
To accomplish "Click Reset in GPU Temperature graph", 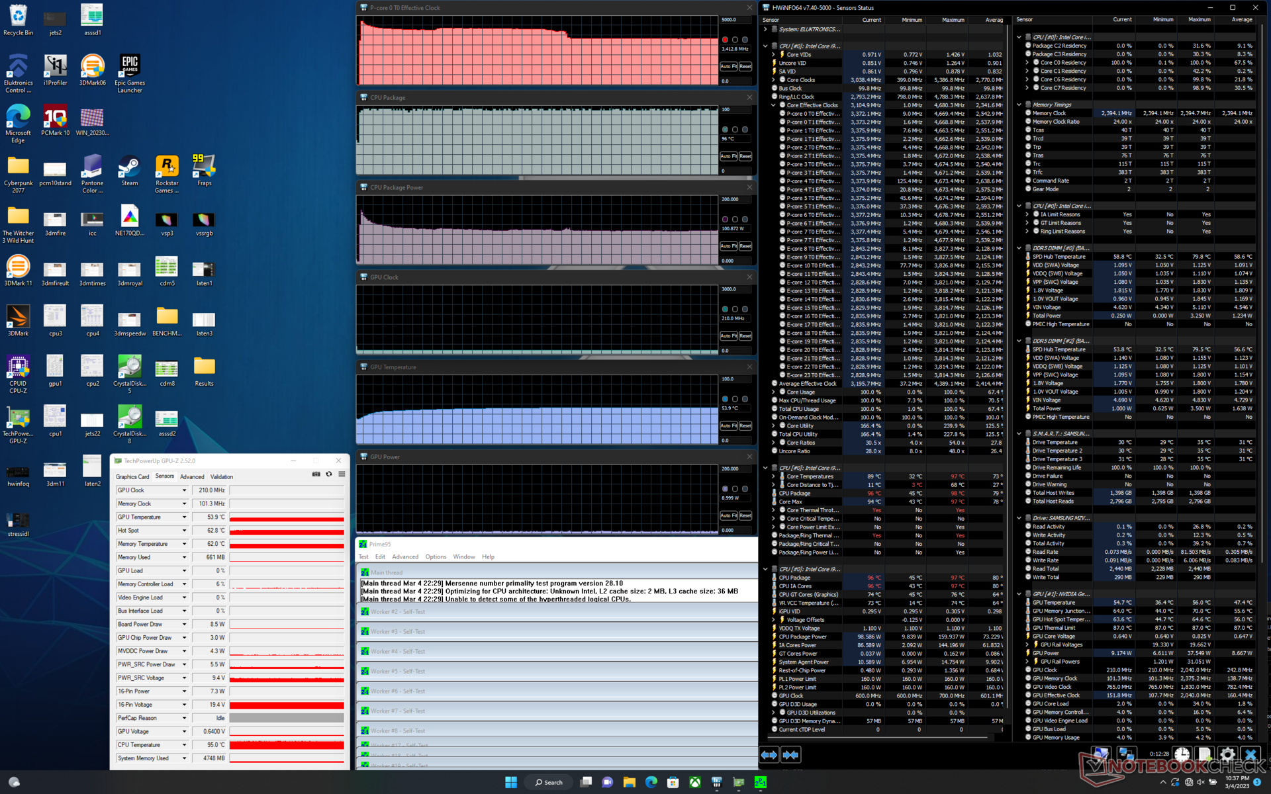I will click(x=745, y=425).
